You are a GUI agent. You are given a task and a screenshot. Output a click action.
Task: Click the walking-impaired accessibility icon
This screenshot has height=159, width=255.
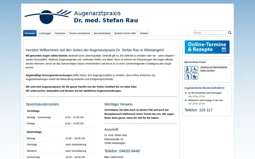(188, 69)
